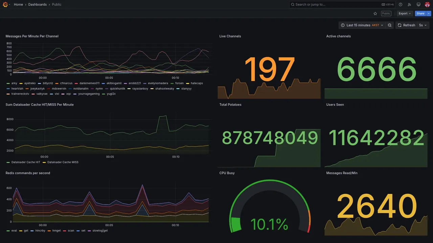433x243 pixels.
Task: Click the Live Channels panel title
Action: [230, 36]
